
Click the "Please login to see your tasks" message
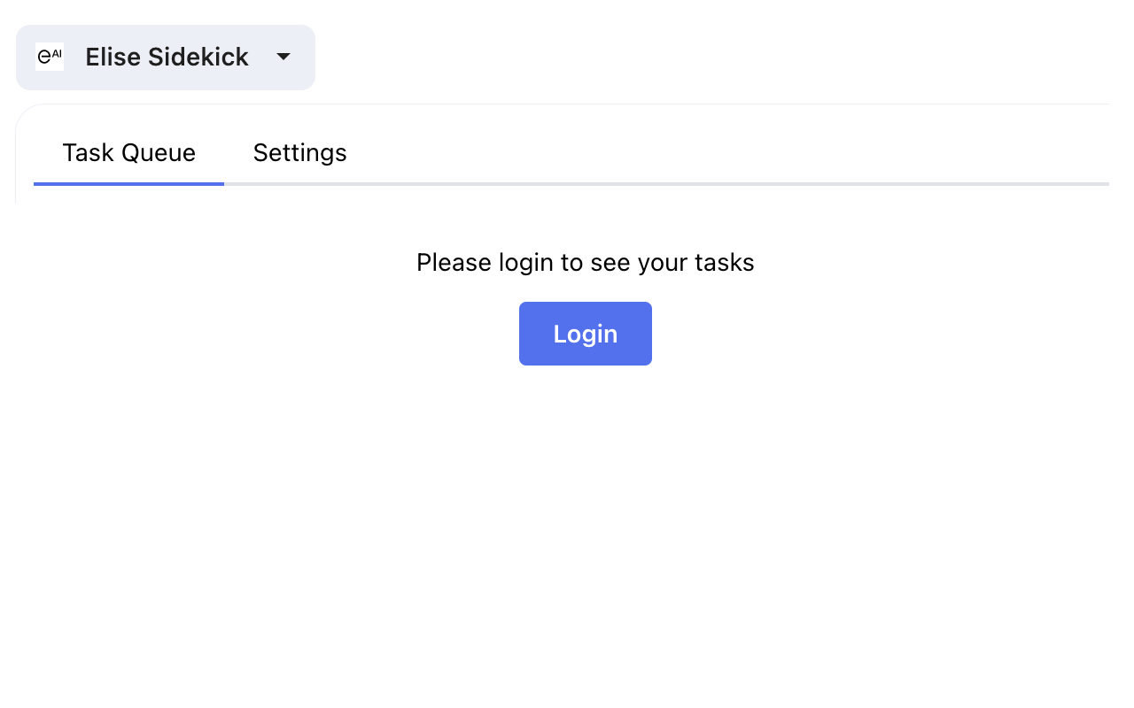(585, 263)
